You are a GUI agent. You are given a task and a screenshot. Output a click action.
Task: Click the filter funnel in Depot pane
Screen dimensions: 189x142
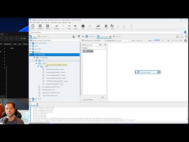tap(79, 37)
